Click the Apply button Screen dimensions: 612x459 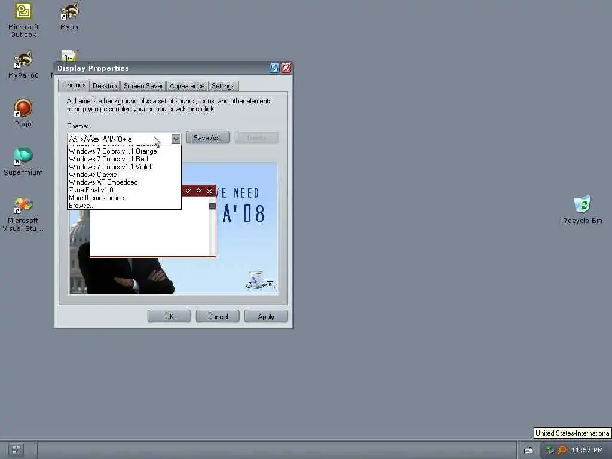(x=266, y=316)
